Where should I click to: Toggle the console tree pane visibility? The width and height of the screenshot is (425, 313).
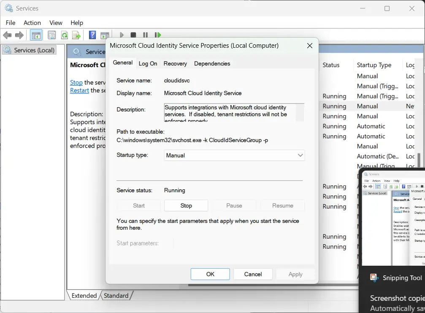(36, 35)
